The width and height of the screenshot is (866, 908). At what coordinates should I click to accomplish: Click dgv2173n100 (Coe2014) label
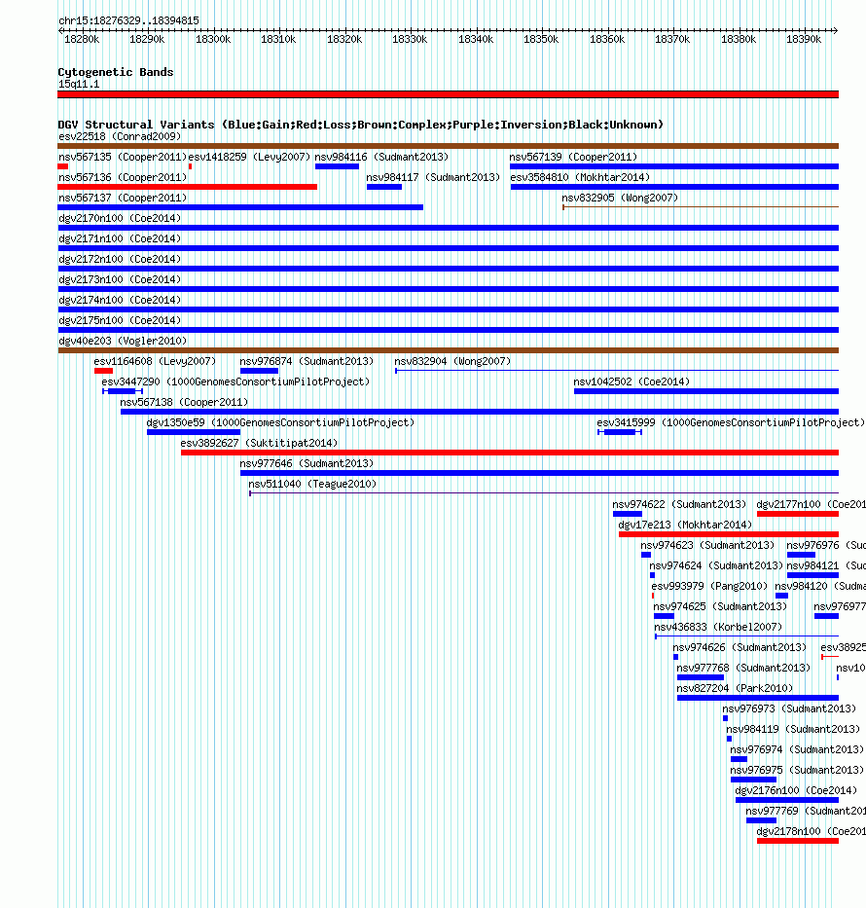(x=120, y=279)
